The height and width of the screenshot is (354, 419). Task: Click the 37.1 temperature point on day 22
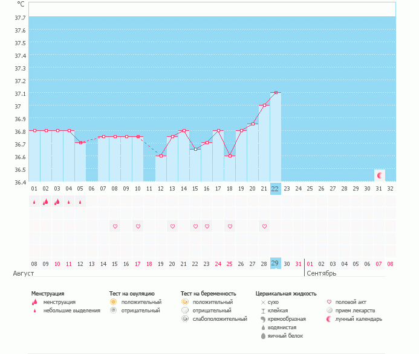pos(276,92)
